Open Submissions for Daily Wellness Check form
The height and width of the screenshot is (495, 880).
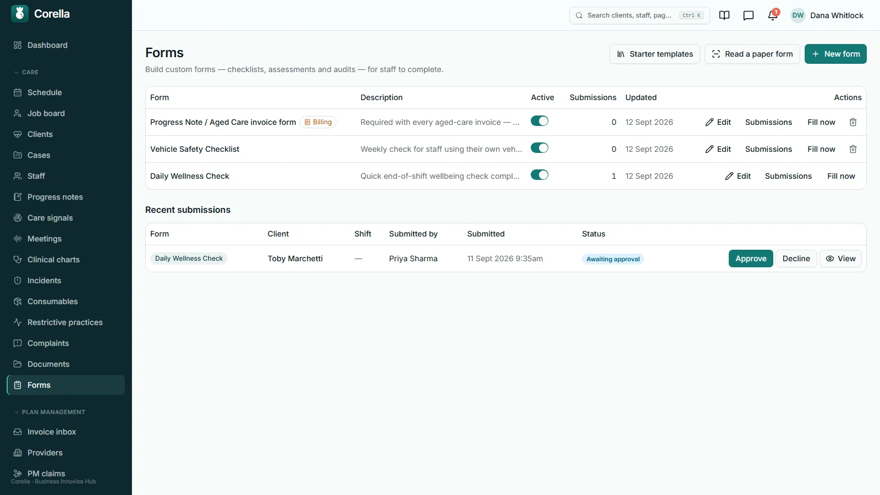pyautogui.click(x=788, y=176)
